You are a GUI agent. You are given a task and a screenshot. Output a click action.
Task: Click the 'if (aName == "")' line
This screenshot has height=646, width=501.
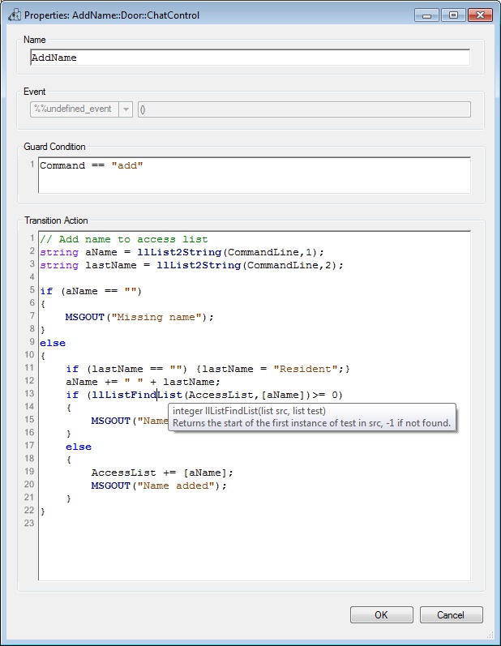91,291
